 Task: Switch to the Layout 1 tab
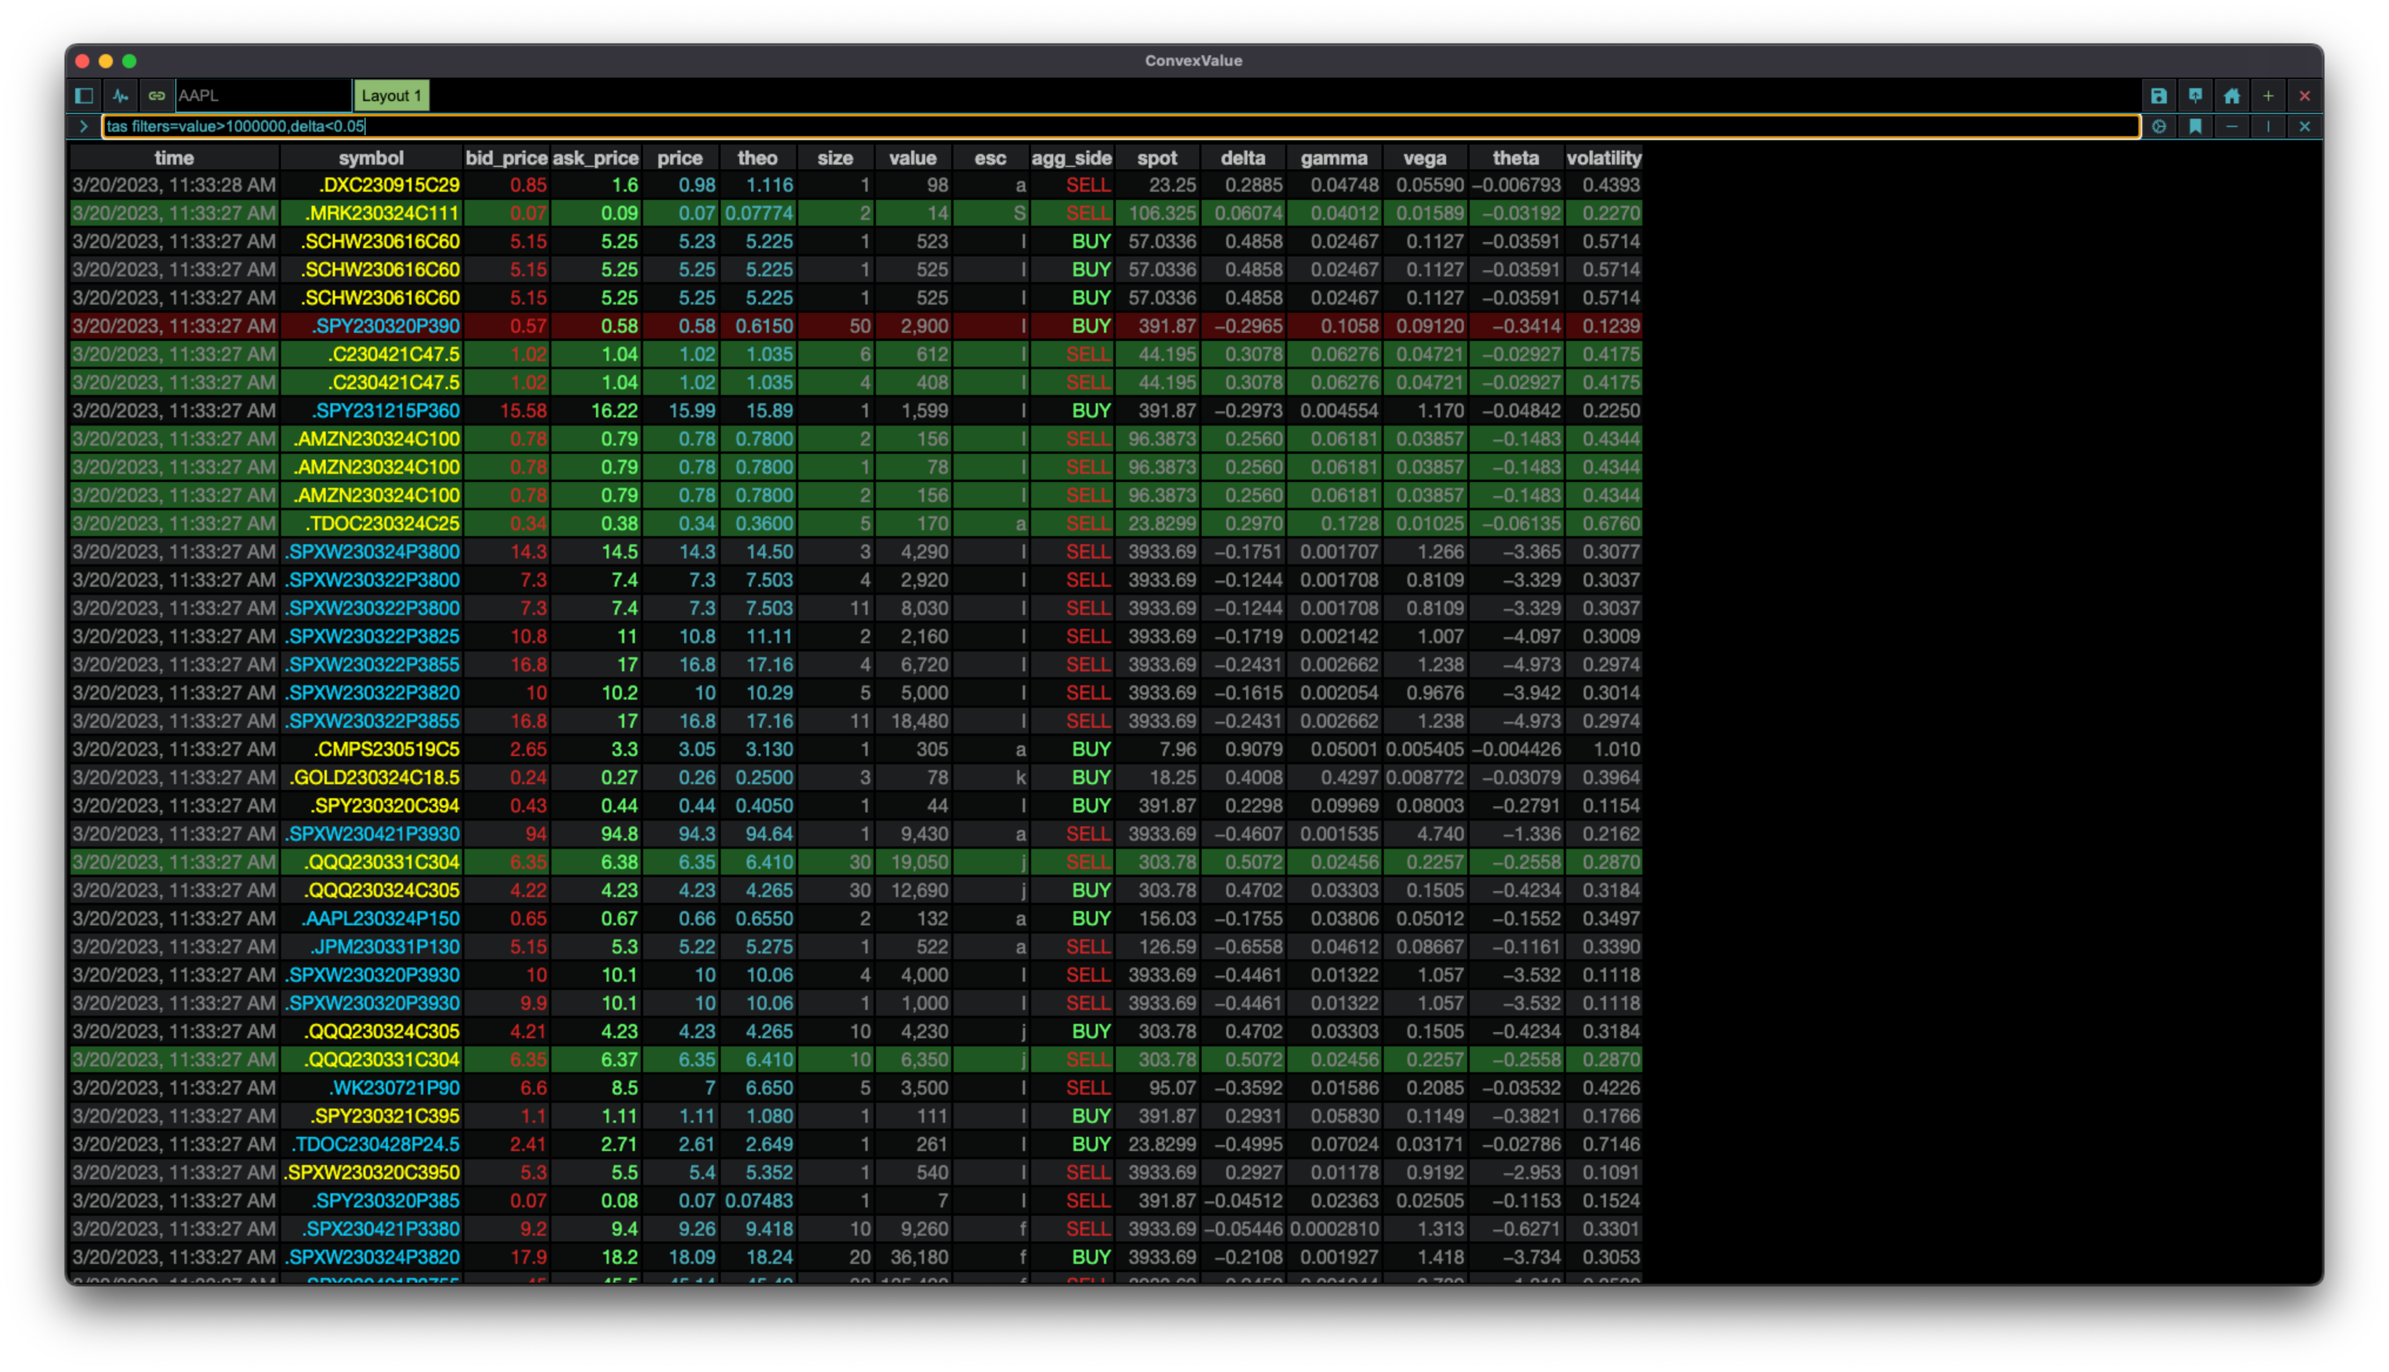pyautogui.click(x=391, y=95)
